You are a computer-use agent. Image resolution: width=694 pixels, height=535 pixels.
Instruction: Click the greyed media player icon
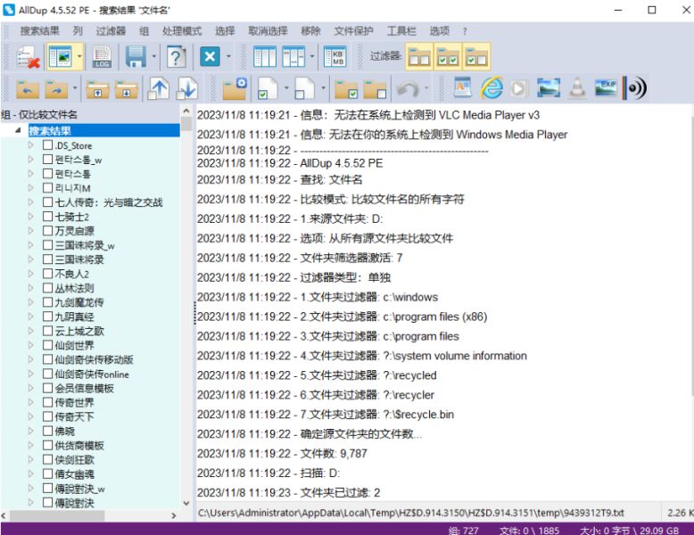519,88
